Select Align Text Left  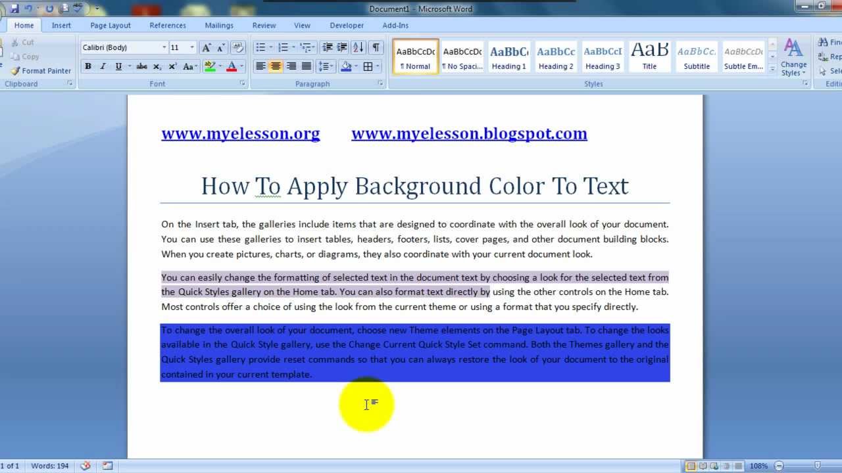pos(260,66)
